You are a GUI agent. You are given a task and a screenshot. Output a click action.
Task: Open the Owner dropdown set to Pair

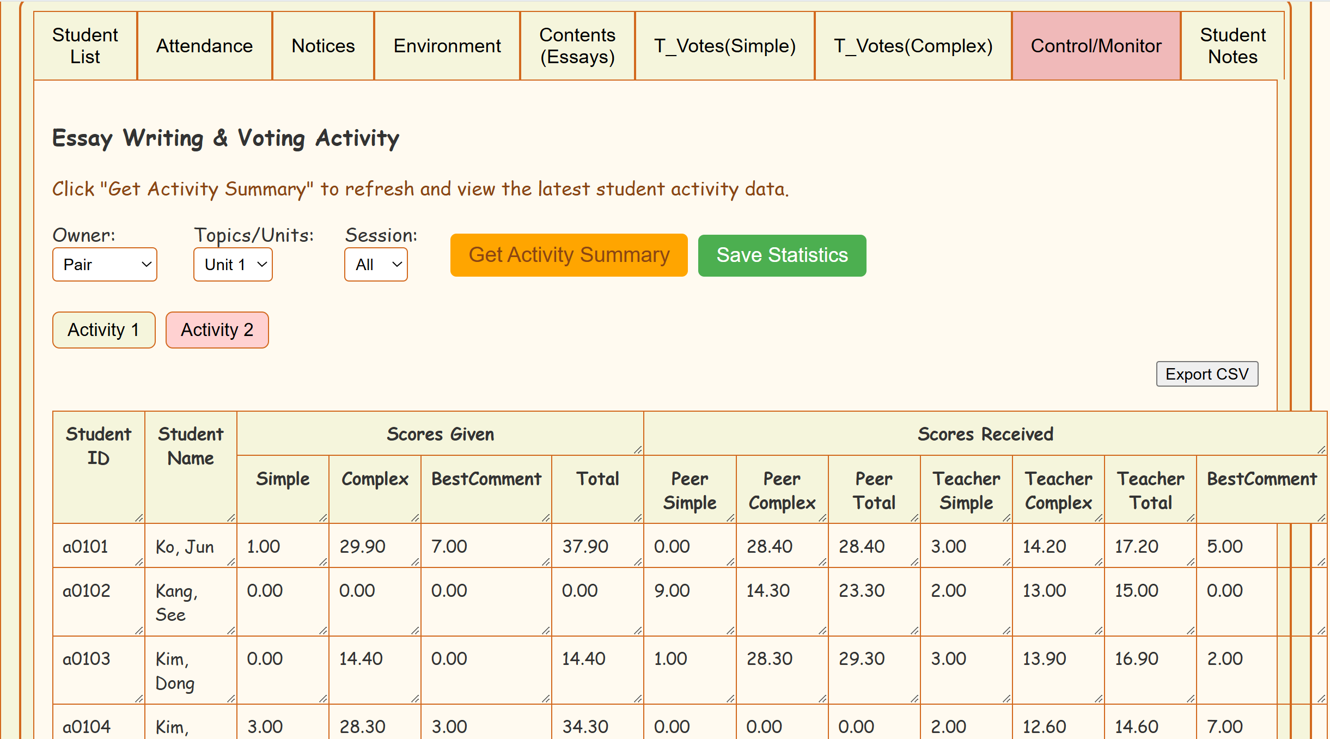click(105, 265)
